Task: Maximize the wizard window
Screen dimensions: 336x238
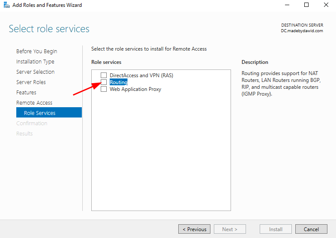Action: point(306,5)
